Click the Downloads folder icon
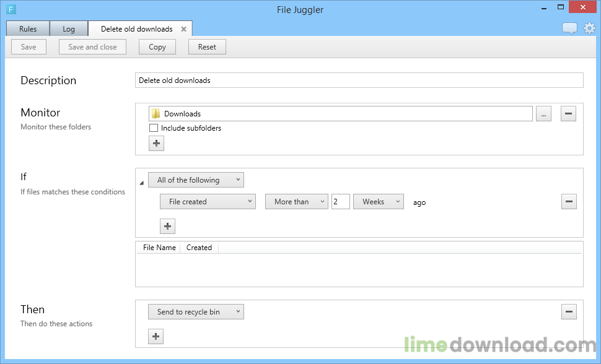 pos(156,113)
